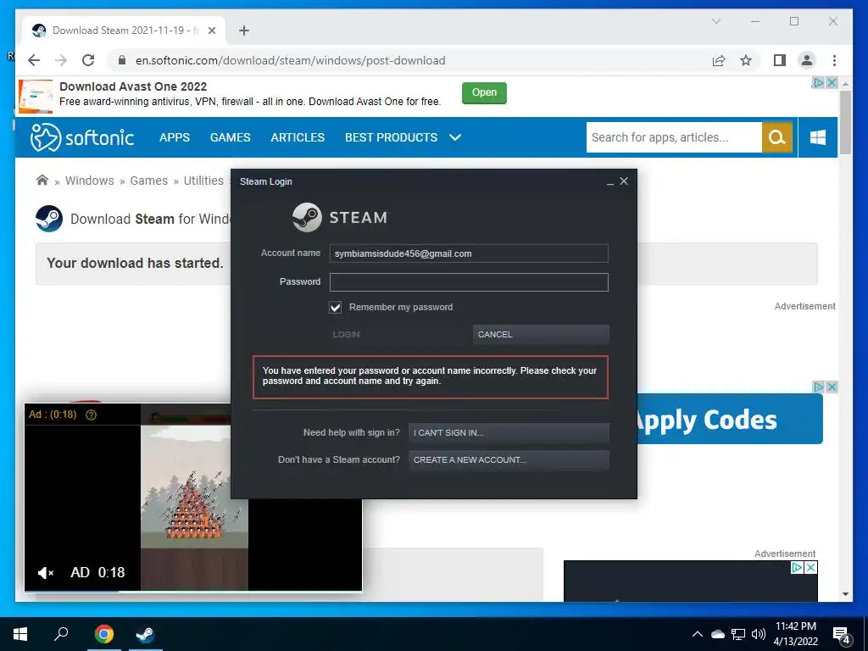Open taskbar search magnifier
The height and width of the screenshot is (651, 868).
click(61, 633)
